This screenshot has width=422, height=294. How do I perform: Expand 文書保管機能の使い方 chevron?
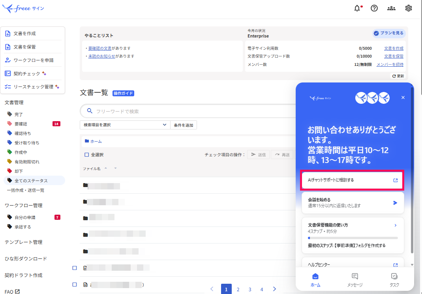coord(396,225)
